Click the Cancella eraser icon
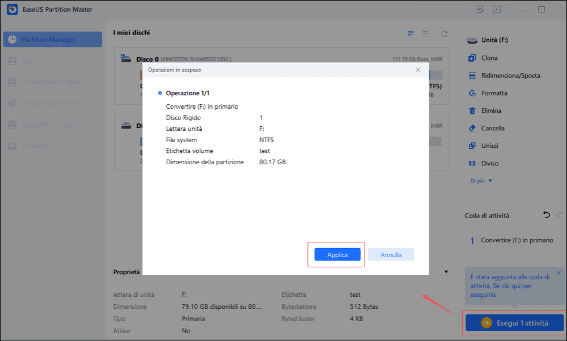The width and height of the screenshot is (567, 341). pos(472,128)
